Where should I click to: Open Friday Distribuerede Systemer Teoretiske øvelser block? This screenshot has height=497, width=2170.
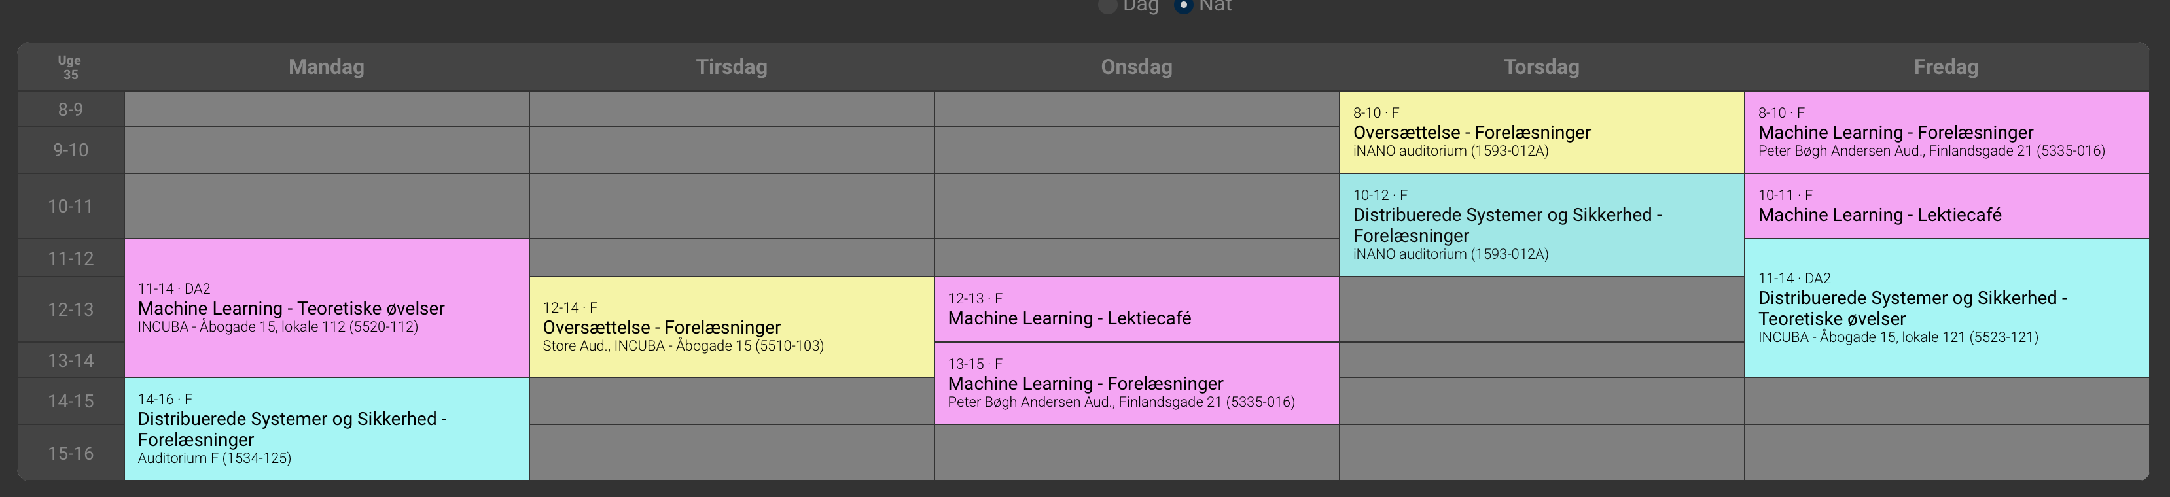[x=1947, y=308]
